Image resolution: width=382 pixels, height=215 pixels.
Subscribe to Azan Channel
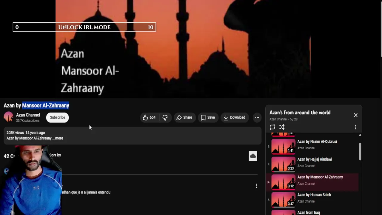57,117
